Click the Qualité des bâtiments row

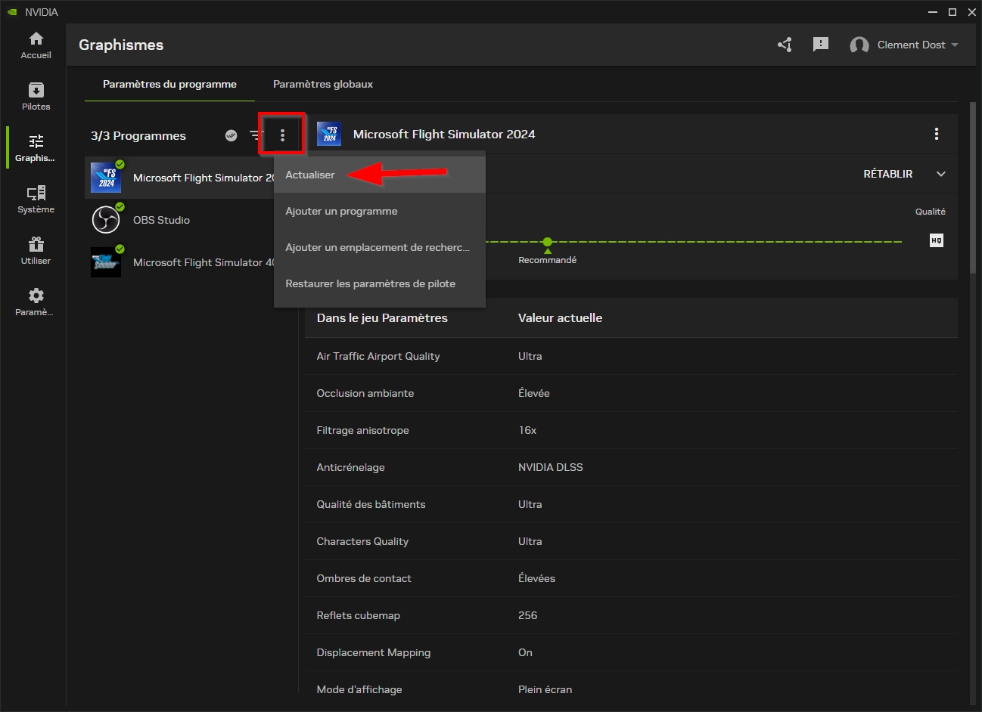point(631,504)
